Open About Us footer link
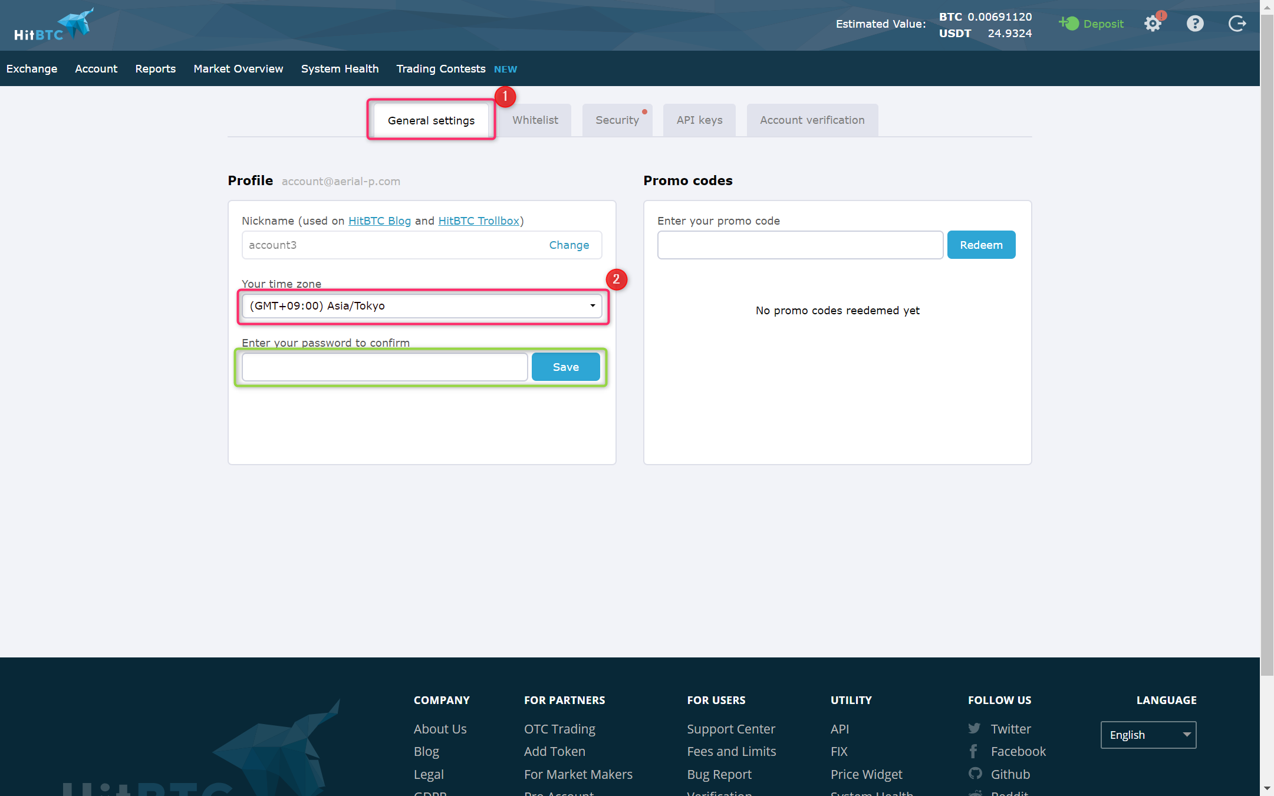The height and width of the screenshot is (796, 1274). [x=440, y=729]
